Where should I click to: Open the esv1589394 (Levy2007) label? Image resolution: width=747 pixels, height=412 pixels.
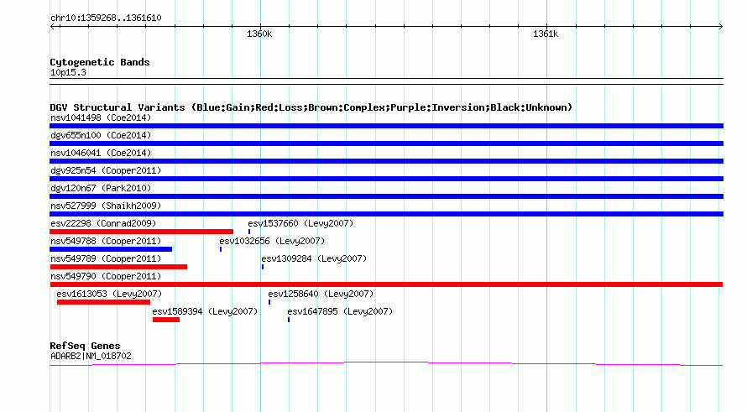[x=205, y=311]
